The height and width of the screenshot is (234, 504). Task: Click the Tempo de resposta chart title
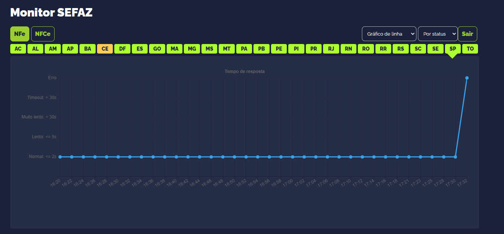click(245, 72)
